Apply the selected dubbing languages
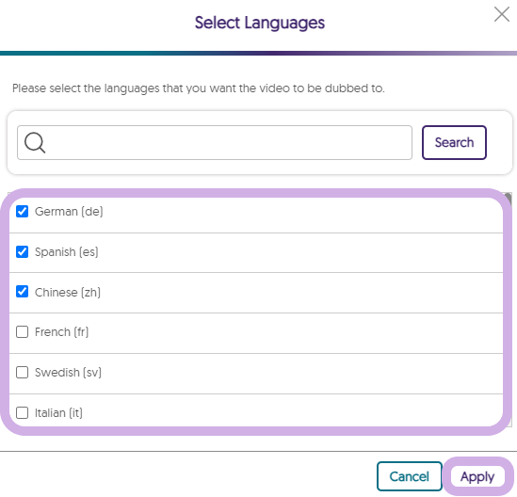Screen dimensions: 517x497 477,476
